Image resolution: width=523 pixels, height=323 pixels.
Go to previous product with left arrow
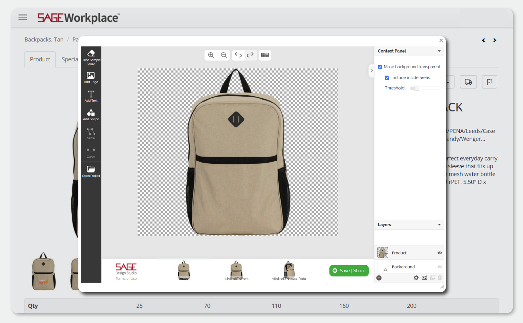483,40
